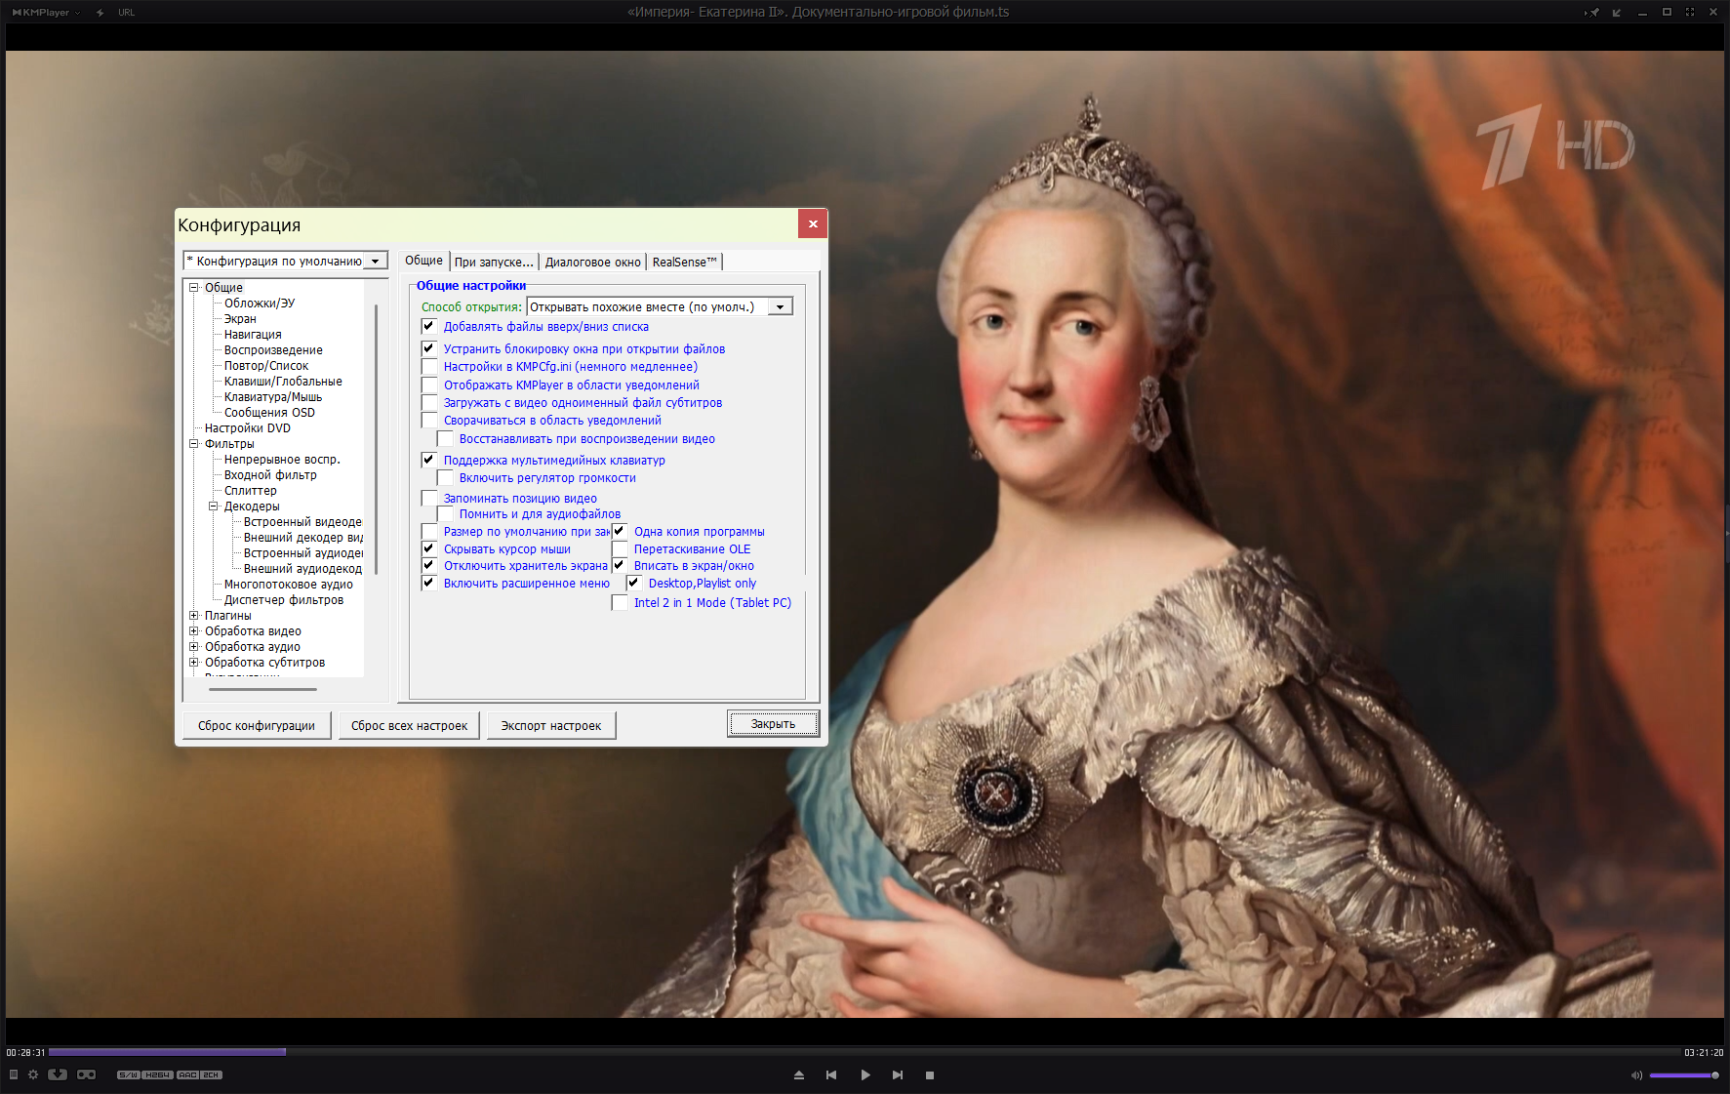Click the VR goggles 3D mode icon
Screen dimensions: 1730x1094
(87, 1074)
